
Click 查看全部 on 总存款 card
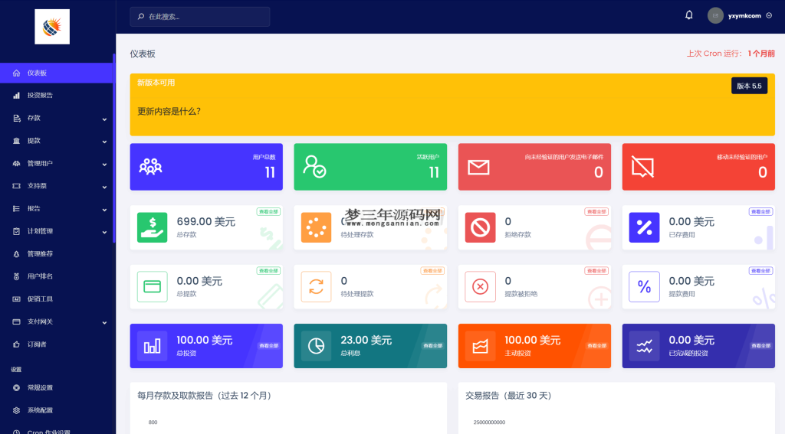[x=268, y=211]
